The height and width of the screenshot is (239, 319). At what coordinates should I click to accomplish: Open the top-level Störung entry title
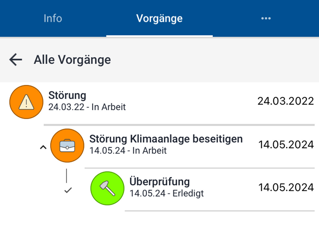click(67, 96)
